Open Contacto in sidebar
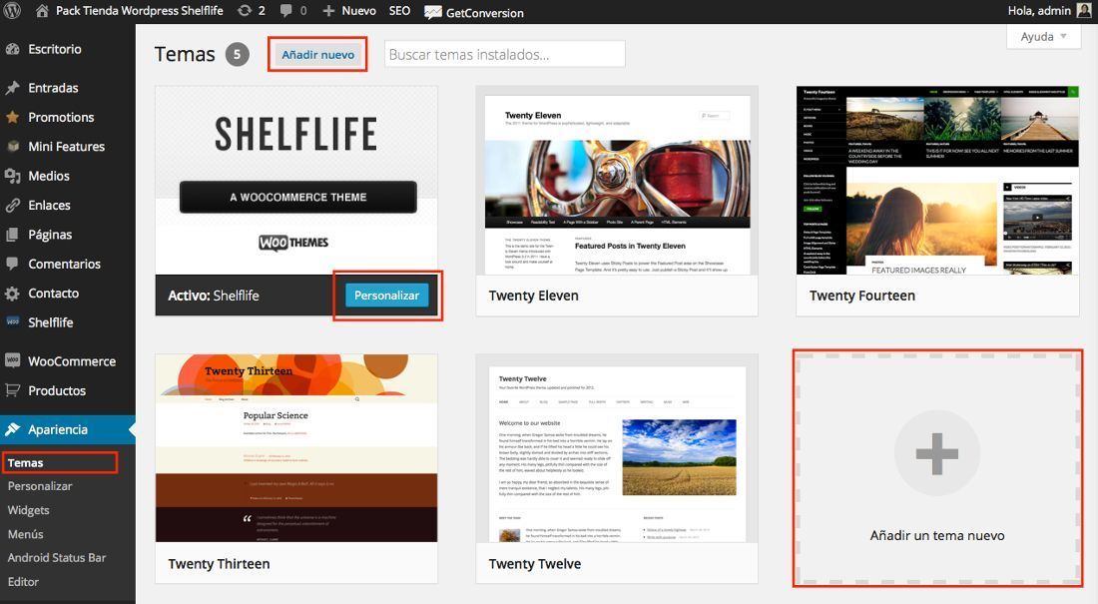Image resolution: width=1098 pixels, height=604 pixels. pos(53,294)
